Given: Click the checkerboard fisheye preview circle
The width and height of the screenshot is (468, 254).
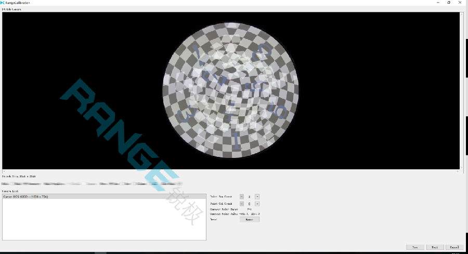Looking at the screenshot, I should [x=230, y=90].
